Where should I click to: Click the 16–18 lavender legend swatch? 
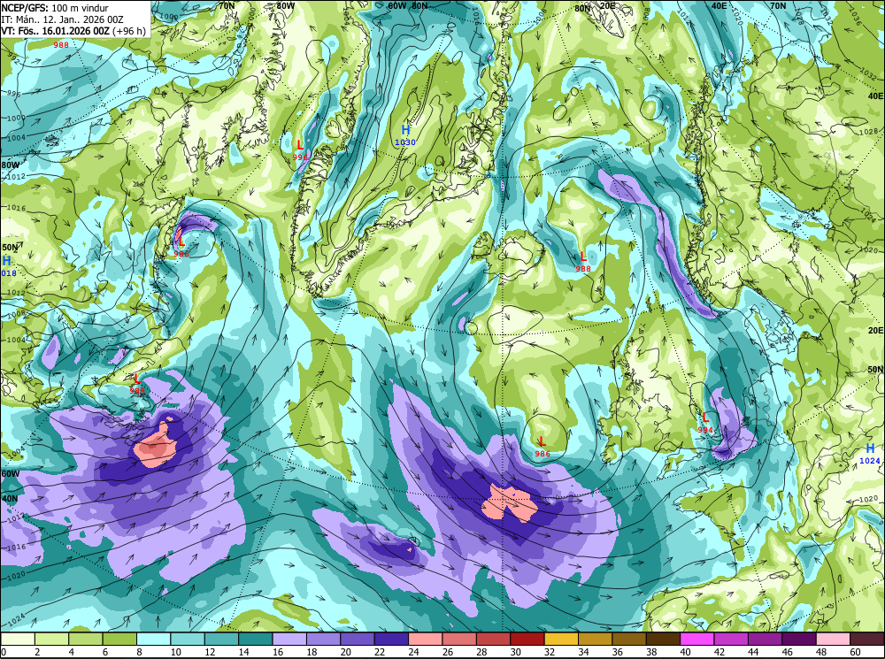point(289,639)
